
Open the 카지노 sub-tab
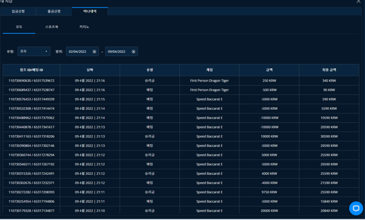tap(84, 27)
